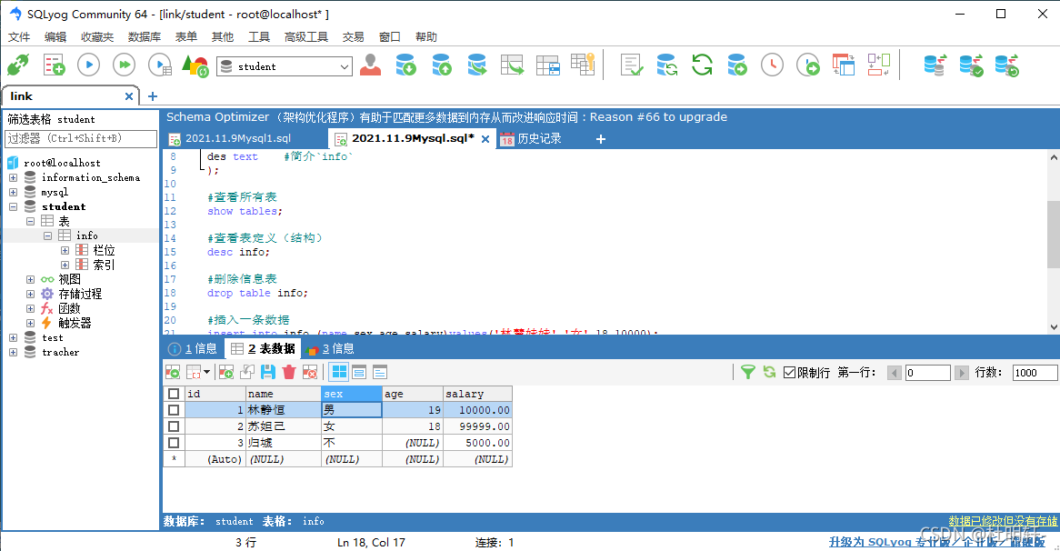
Task: Expand the information_schema database node
Action: [x=13, y=177]
